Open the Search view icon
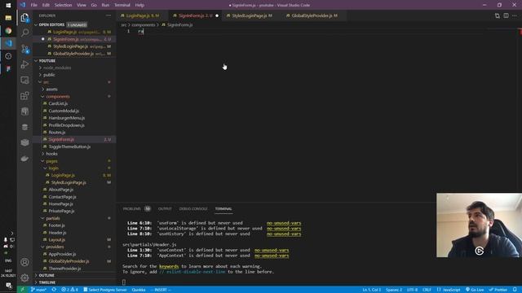 [x=24, y=33]
